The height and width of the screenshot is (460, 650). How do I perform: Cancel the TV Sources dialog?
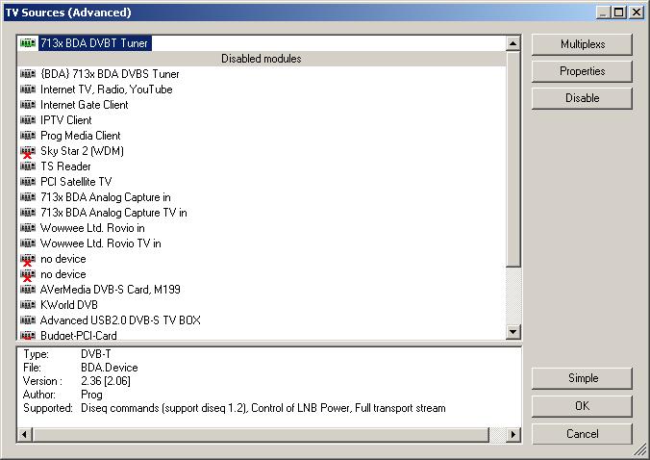581,434
